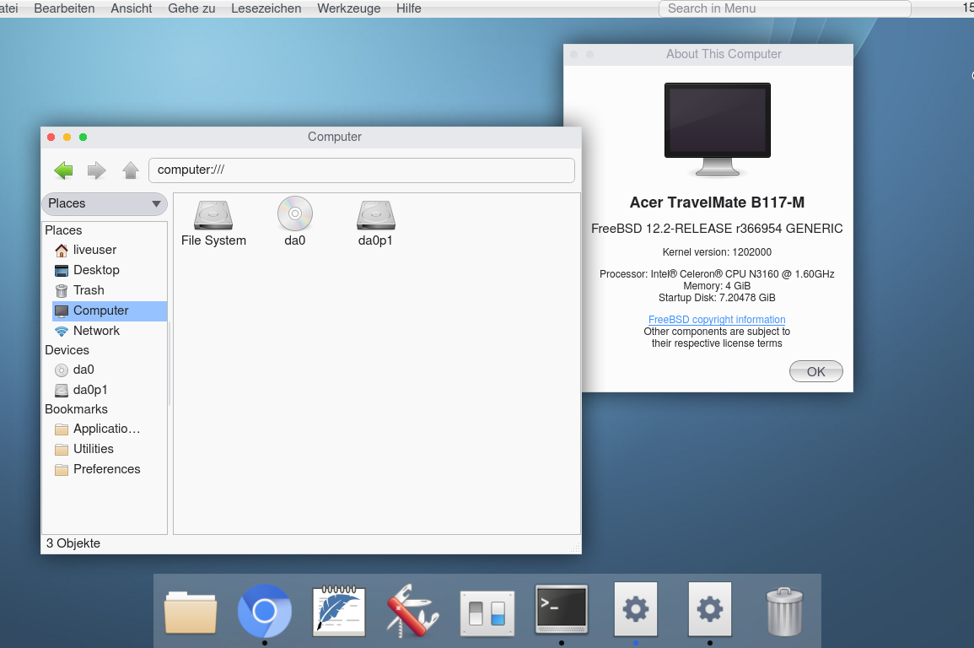Screen dimensions: 974x648
Task: Expand the Places dropdown selector
Action: point(105,203)
